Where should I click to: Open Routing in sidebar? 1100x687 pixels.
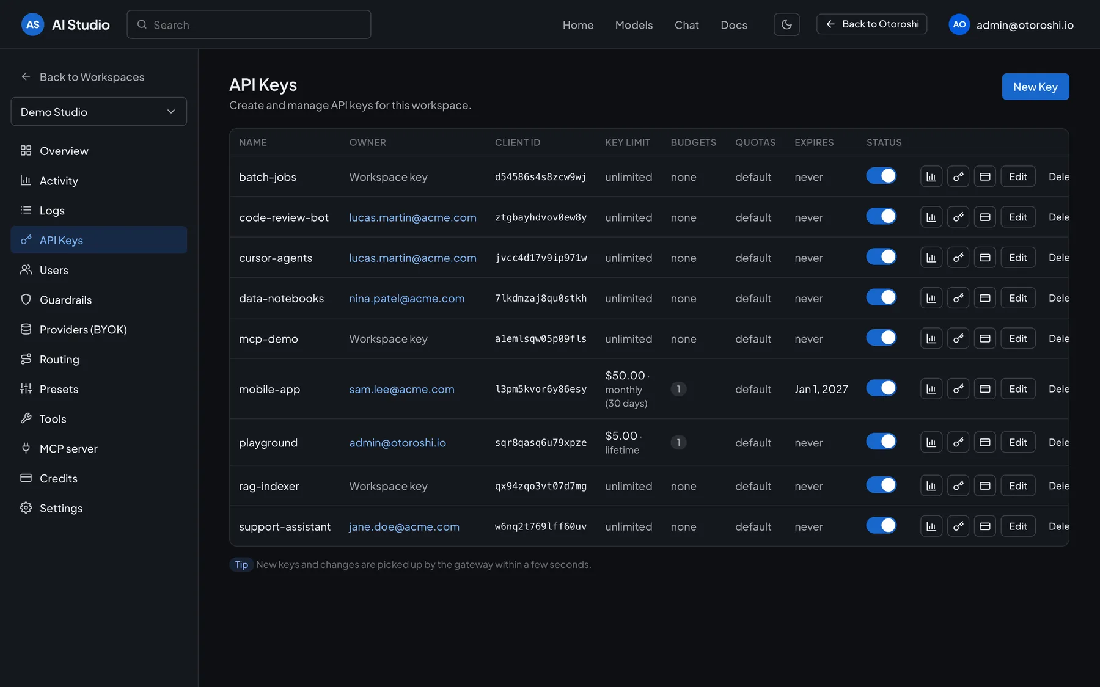(x=99, y=360)
